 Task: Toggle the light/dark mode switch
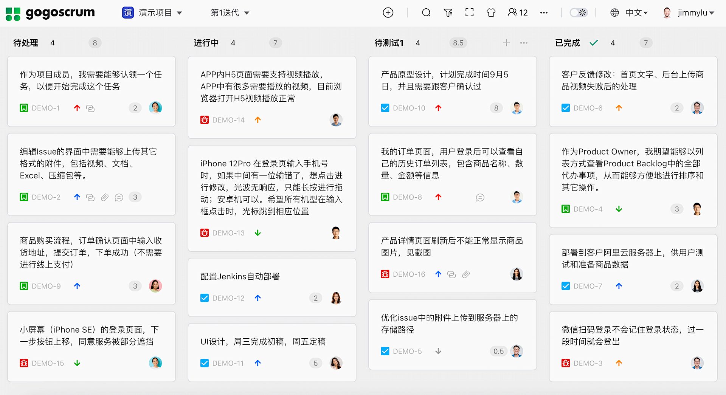click(x=579, y=13)
